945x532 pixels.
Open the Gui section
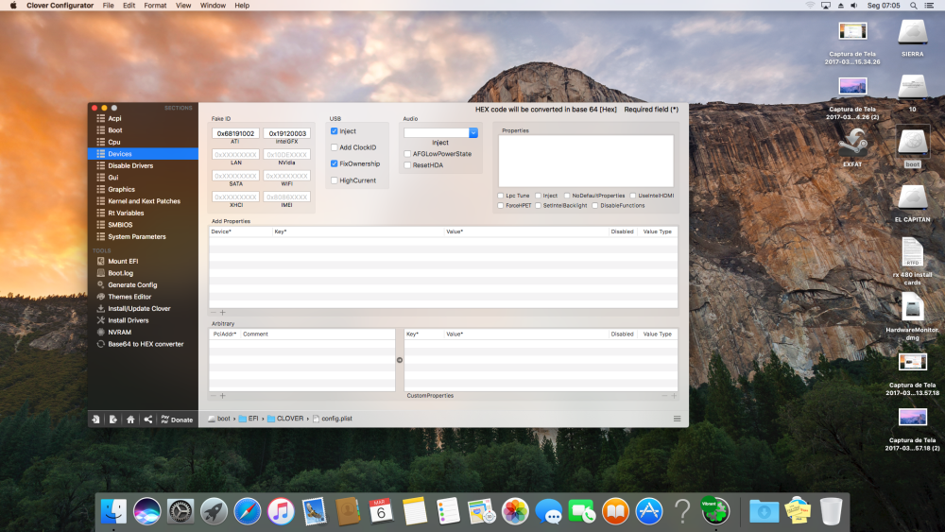tap(112, 178)
